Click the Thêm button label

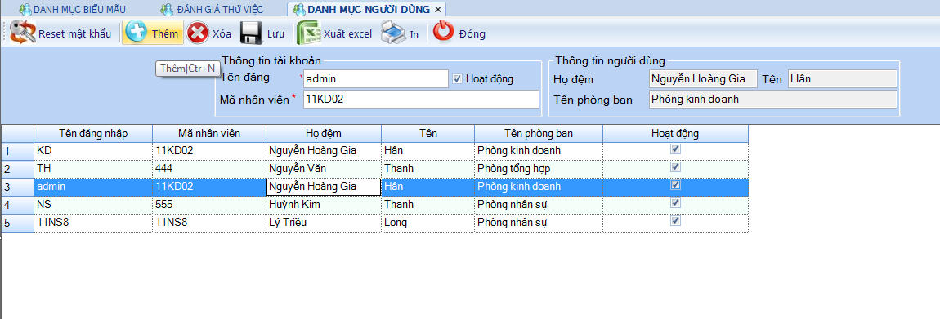click(165, 33)
